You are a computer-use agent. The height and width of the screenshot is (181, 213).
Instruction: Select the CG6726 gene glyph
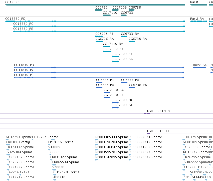click(99, 10)
